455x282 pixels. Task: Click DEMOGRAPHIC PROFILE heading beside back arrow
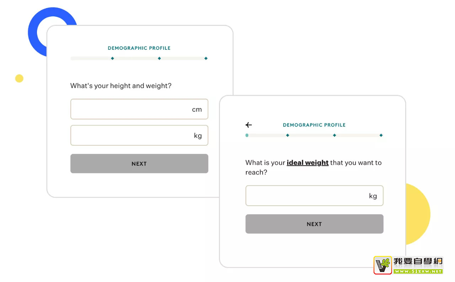[314, 125]
